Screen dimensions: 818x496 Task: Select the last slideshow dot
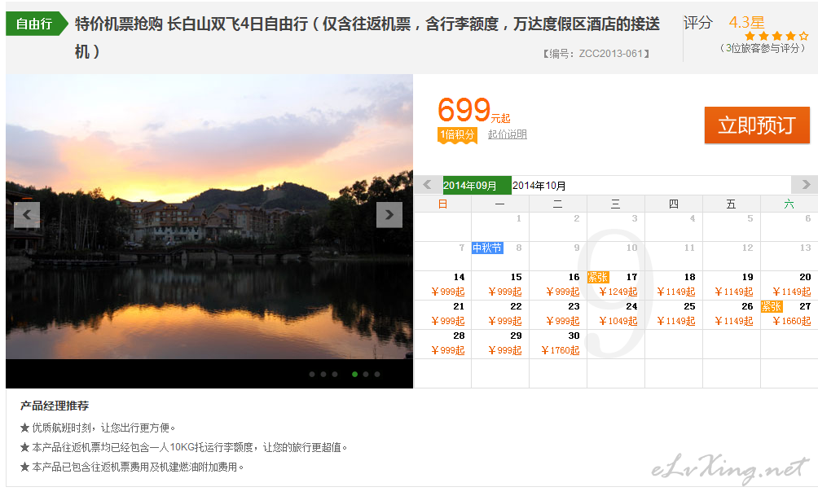(x=377, y=374)
